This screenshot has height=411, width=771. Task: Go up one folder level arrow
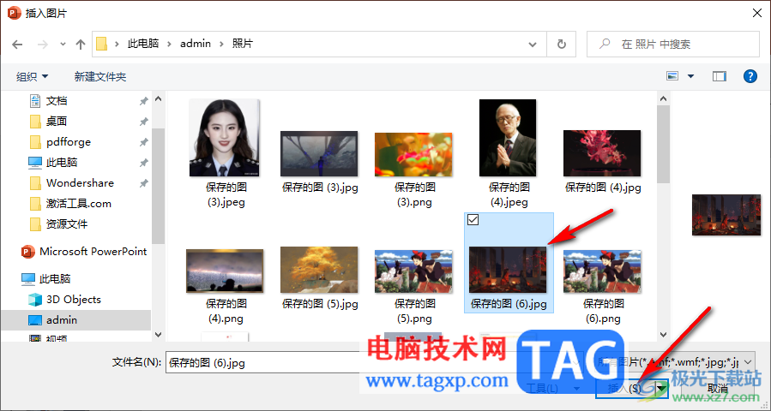pos(81,45)
